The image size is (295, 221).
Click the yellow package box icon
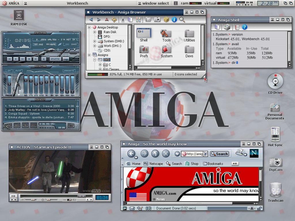tap(166, 20)
